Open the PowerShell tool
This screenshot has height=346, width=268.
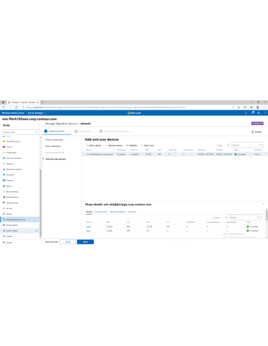tap(10, 175)
